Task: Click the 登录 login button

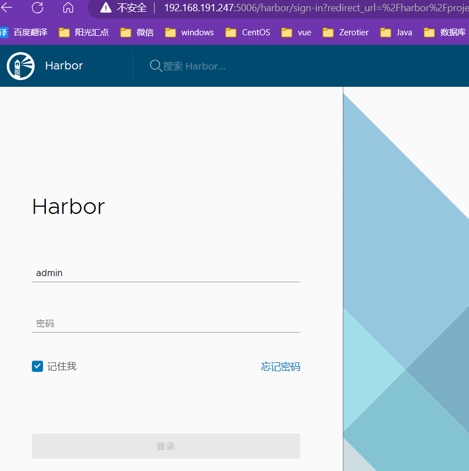Action: [166, 446]
